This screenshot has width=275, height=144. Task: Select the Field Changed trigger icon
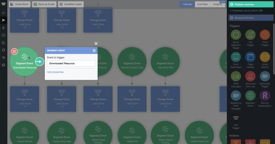(x=236, y=76)
